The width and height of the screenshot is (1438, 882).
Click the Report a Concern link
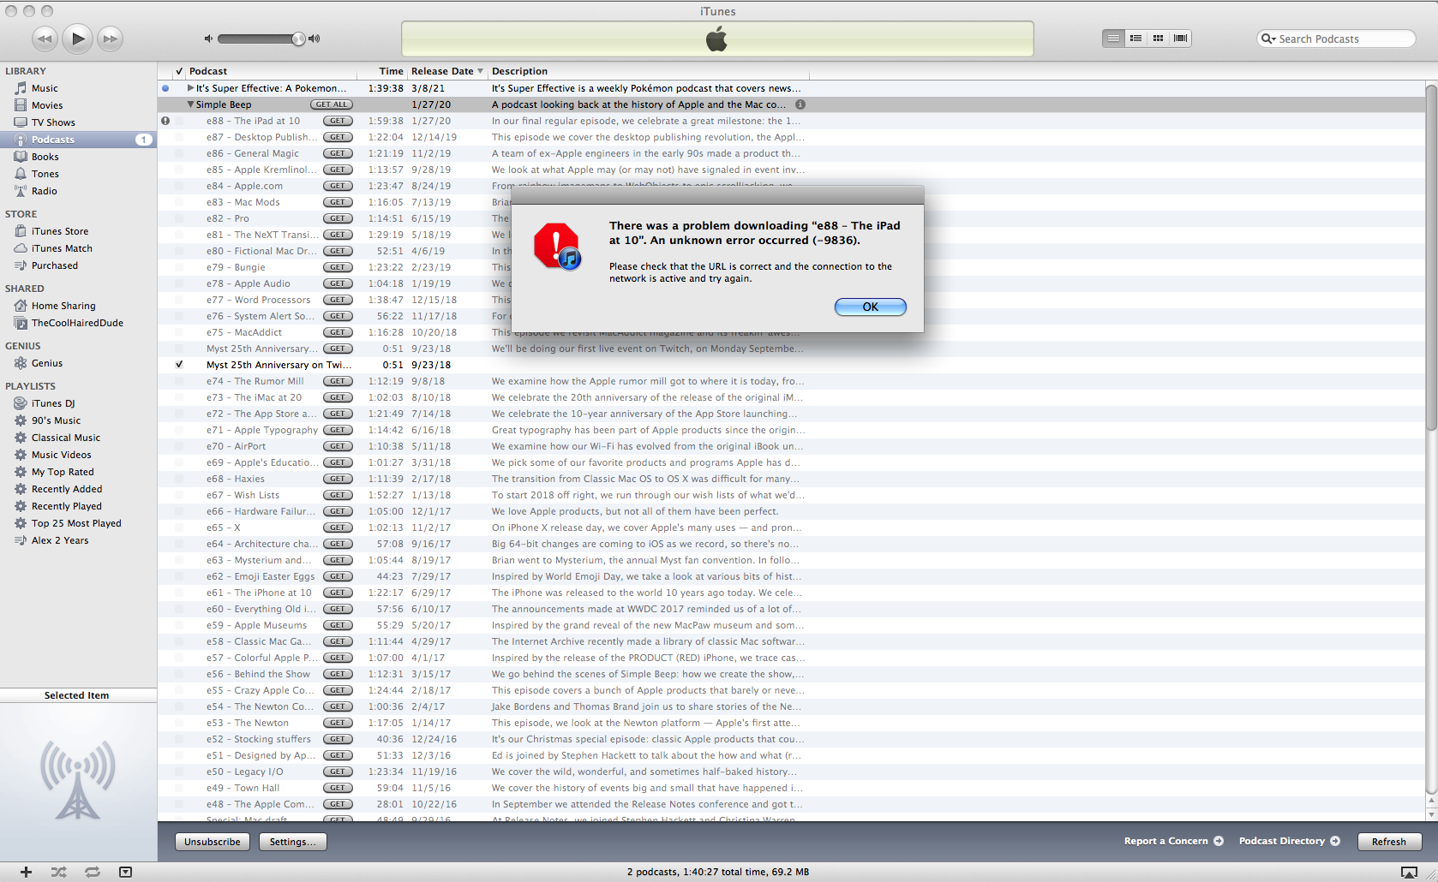[1173, 841]
